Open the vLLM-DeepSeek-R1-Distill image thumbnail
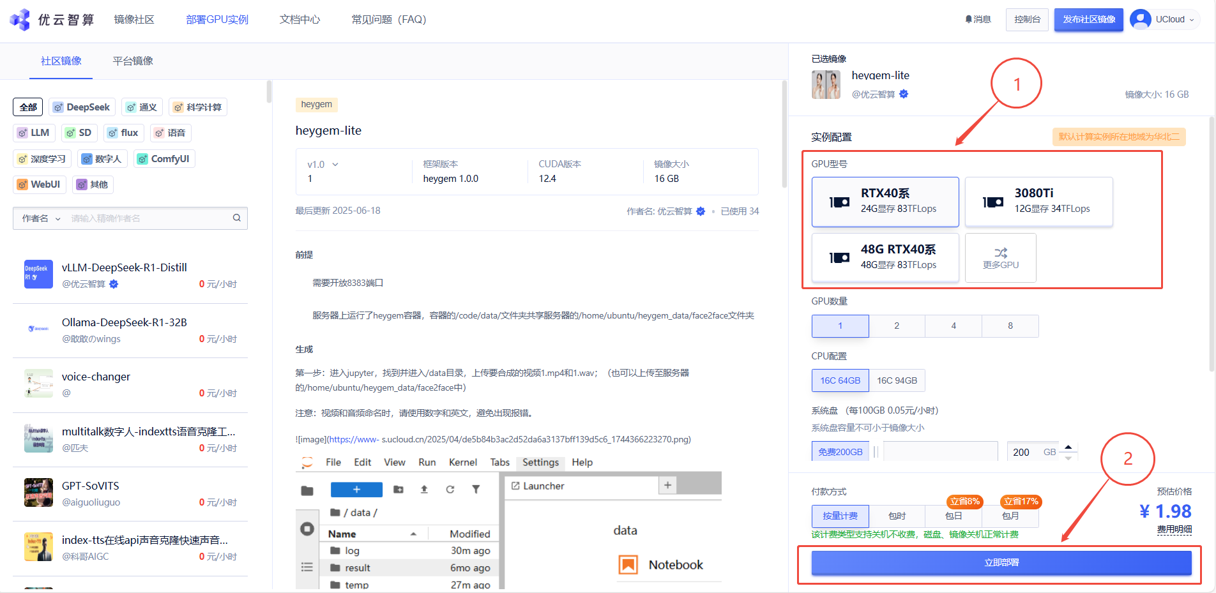 (38, 274)
